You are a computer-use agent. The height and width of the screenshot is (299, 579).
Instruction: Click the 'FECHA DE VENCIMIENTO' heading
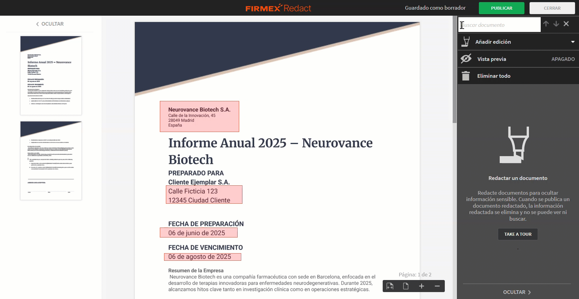pos(205,247)
